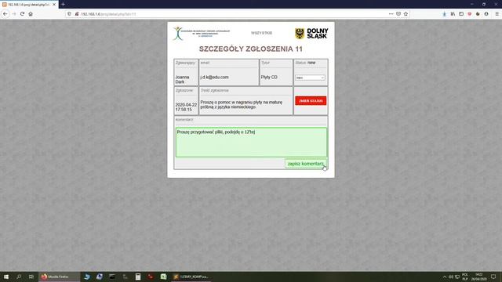502x282 pixels.
Task: Click the request text about nagraniu płyty
Action: click(242, 104)
